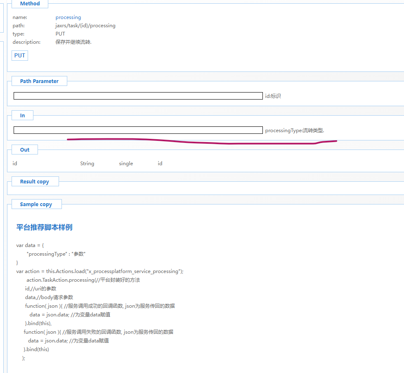
Task: Click the failure callback comment line 服务调用失败
Action: click(x=99, y=332)
